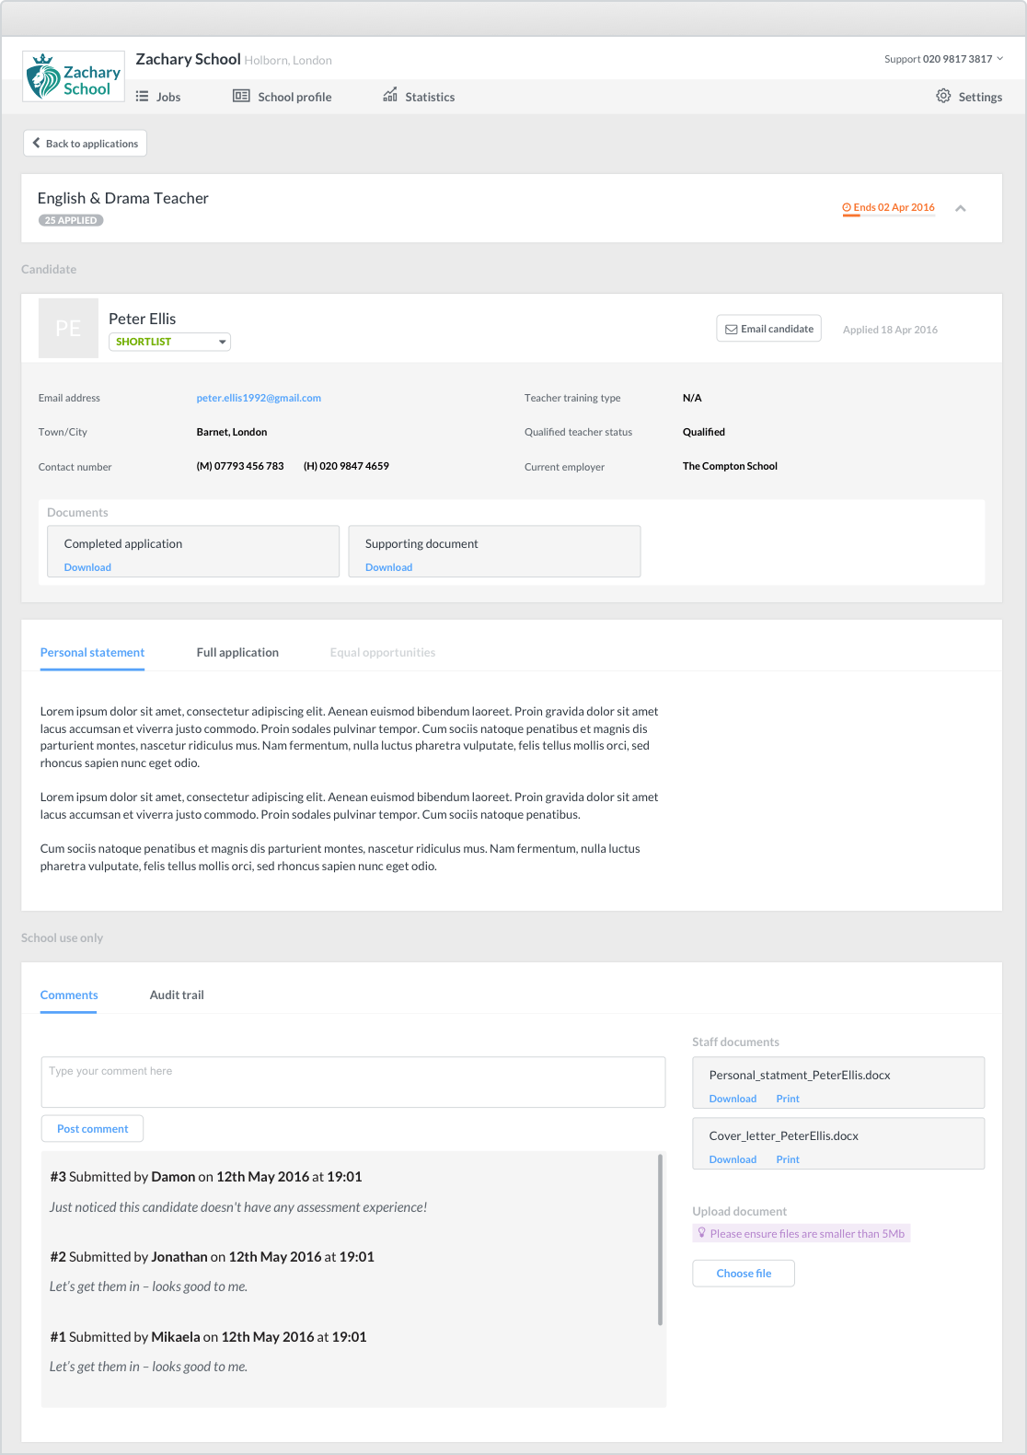
Task: Click the PE candidate avatar placeholder
Action: click(x=68, y=328)
